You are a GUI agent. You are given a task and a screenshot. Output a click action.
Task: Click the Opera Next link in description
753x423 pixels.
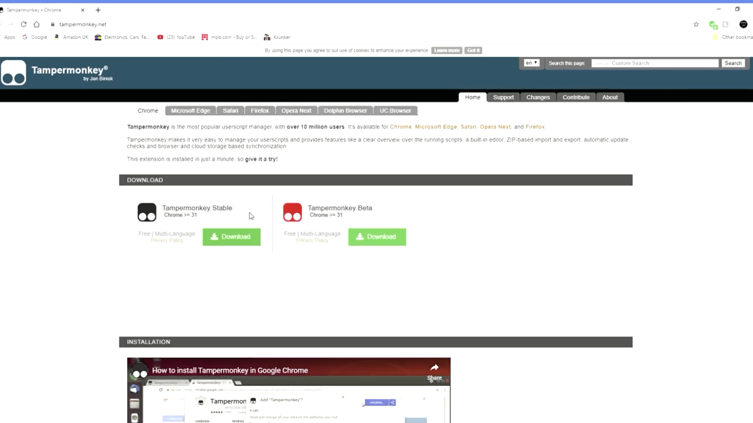point(495,127)
